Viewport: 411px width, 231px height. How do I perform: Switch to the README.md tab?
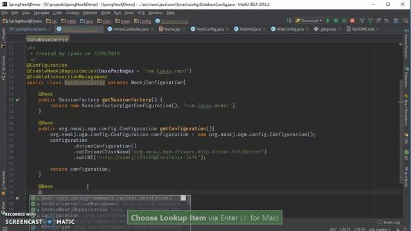(x=362, y=29)
